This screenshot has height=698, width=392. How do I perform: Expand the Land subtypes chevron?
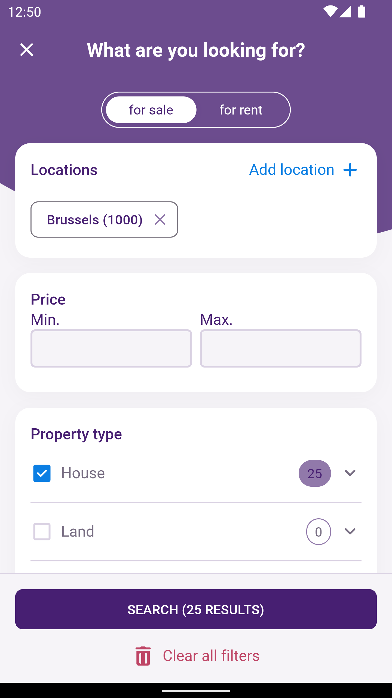[350, 531]
